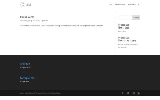The width and height of the screenshot is (160, 100).
Task: Open the Twitter footer icon
Action: [128, 93]
